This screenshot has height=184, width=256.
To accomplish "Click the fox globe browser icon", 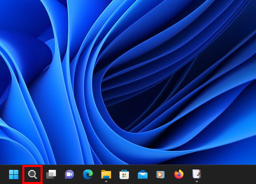I will 179,174.
